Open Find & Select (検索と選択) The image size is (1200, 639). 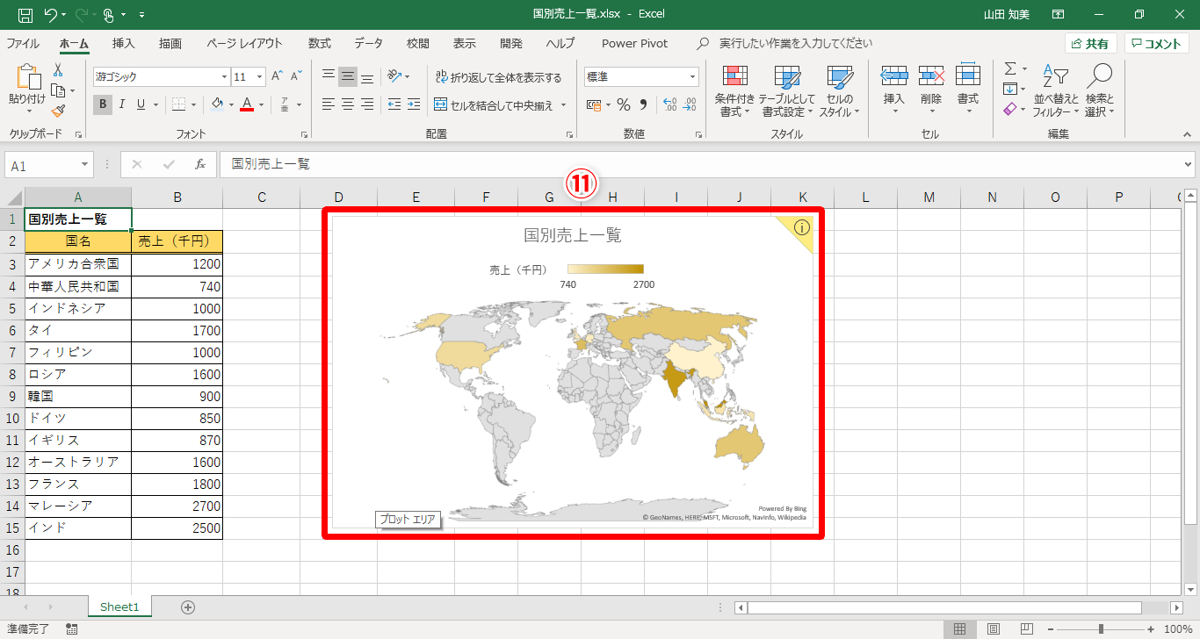(x=1099, y=91)
